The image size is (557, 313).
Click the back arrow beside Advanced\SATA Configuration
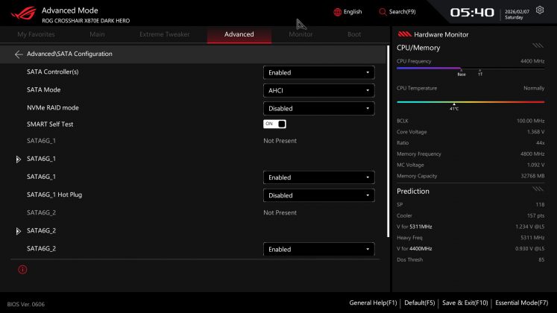pos(19,54)
